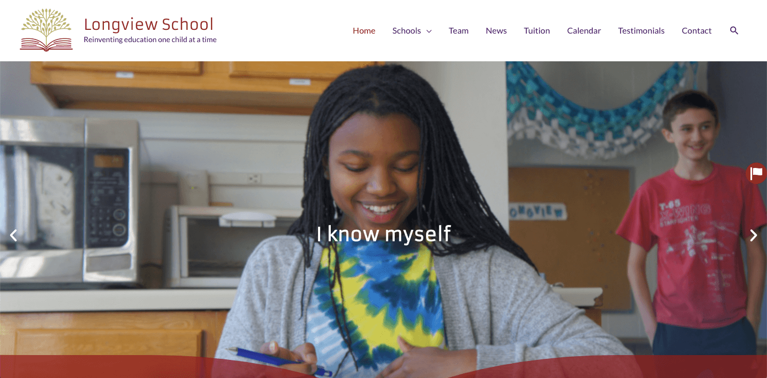Click the 'I know myself' slide caption

(383, 234)
